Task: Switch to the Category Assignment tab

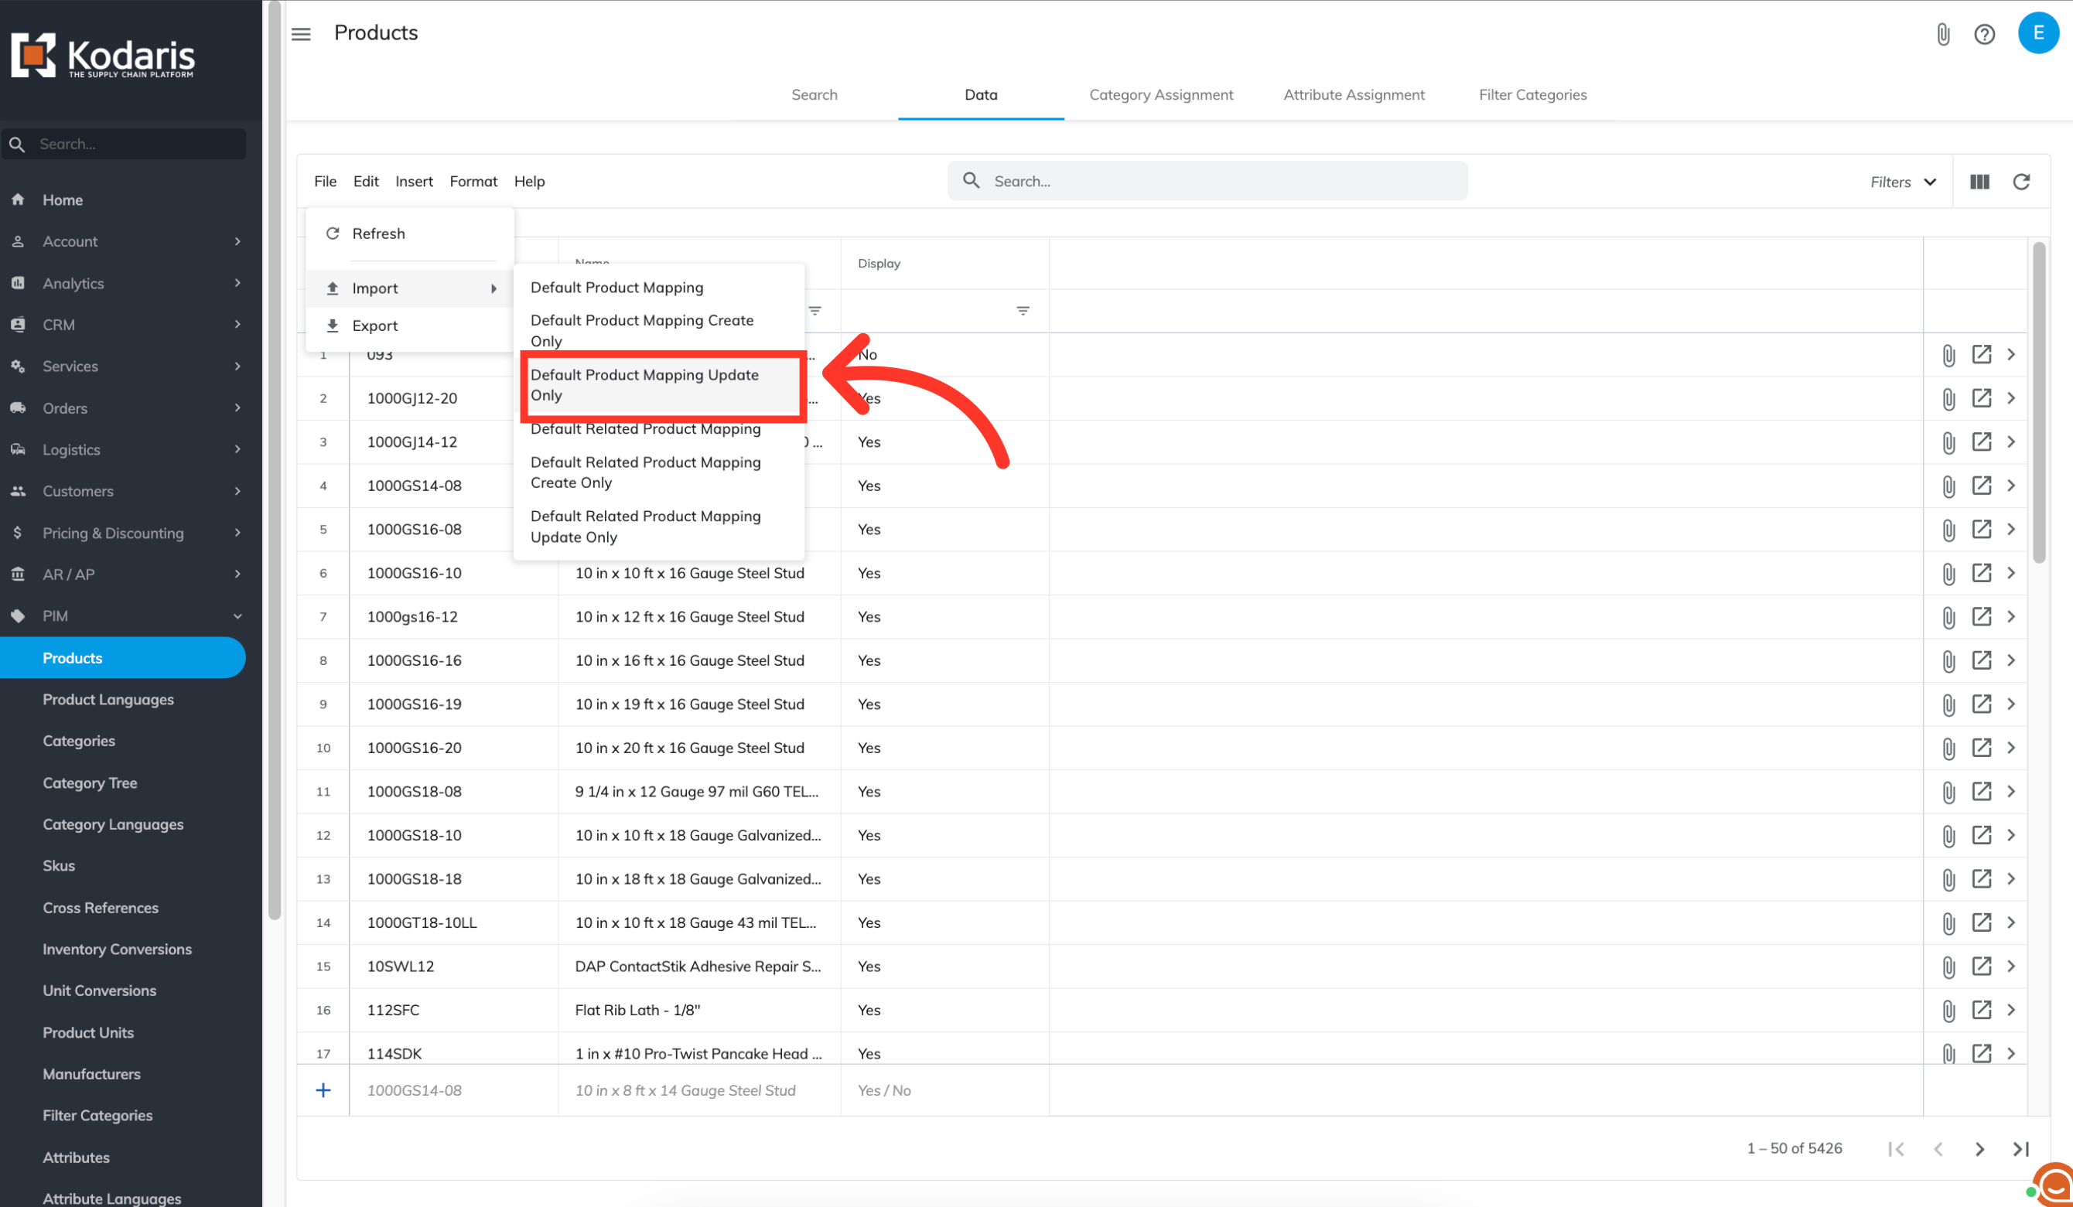Action: click(x=1161, y=94)
